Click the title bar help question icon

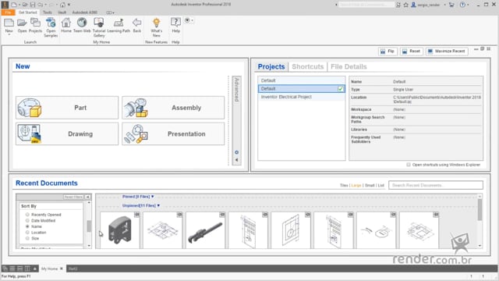[462, 5]
